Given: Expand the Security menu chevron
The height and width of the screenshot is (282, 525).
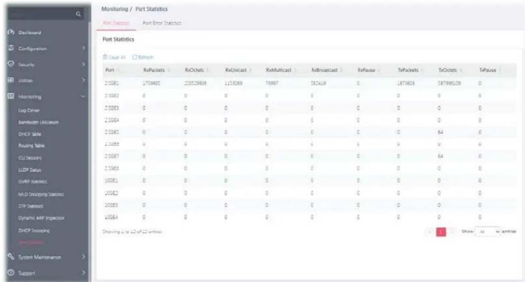Looking at the screenshot, I should [83, 64].
